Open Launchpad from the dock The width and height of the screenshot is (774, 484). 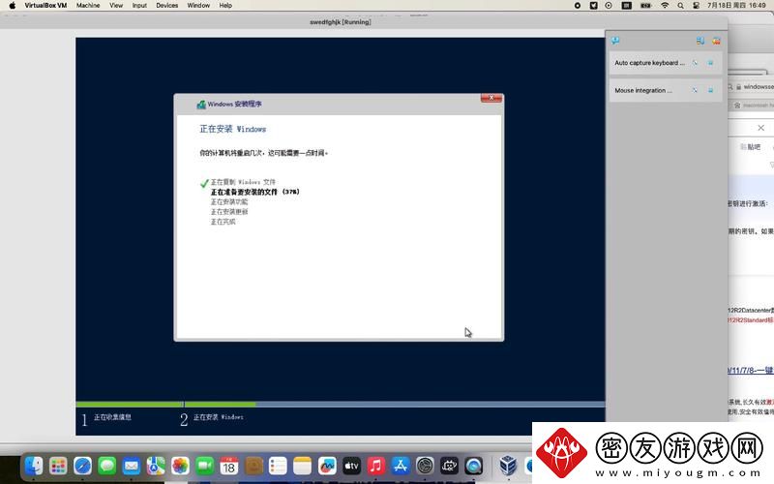(58, 466)
